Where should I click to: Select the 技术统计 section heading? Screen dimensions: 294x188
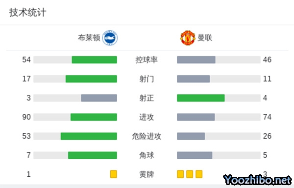click(27, 13)
